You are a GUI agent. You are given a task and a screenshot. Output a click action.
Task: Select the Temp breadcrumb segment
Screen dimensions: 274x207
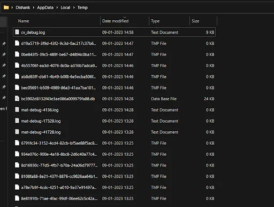(82, 7)
